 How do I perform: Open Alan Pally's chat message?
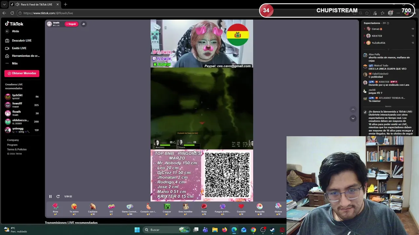[x=389, y=57]
